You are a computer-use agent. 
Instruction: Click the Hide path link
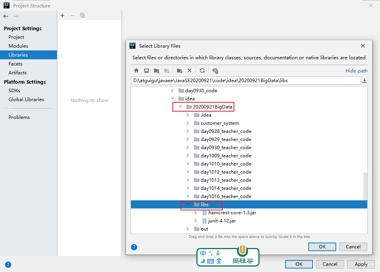tap(356, 71)
